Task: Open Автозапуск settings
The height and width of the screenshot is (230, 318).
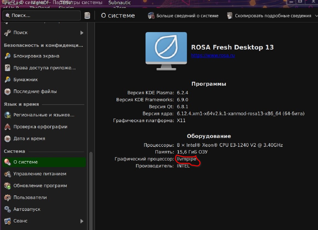Action: tap(44, 209)
